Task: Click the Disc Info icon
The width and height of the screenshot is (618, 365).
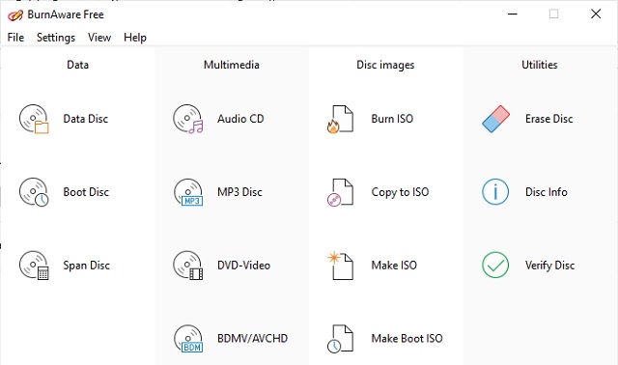Action: tap(495, 192)
